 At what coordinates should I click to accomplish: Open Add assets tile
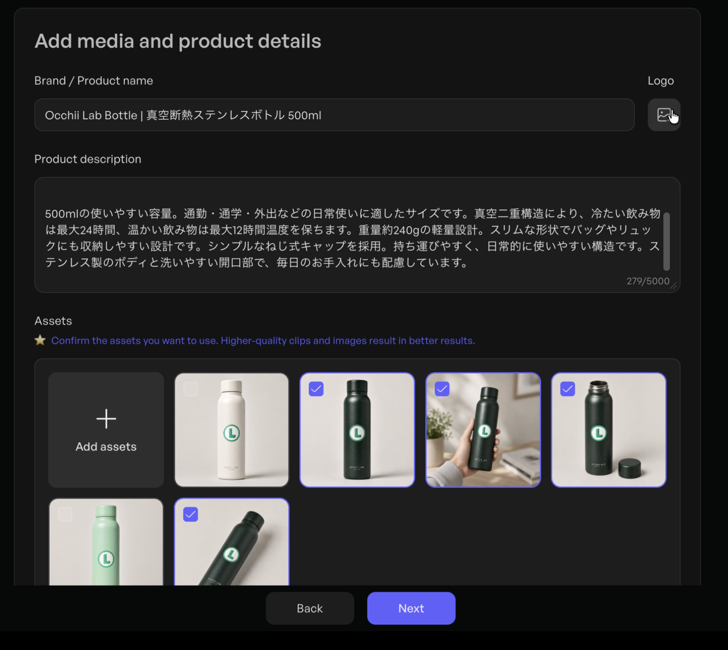(x=106, y=430)
